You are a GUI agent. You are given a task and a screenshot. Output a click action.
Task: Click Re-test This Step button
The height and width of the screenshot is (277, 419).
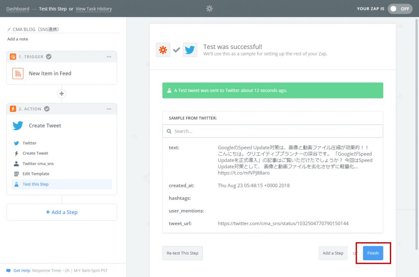182,253
